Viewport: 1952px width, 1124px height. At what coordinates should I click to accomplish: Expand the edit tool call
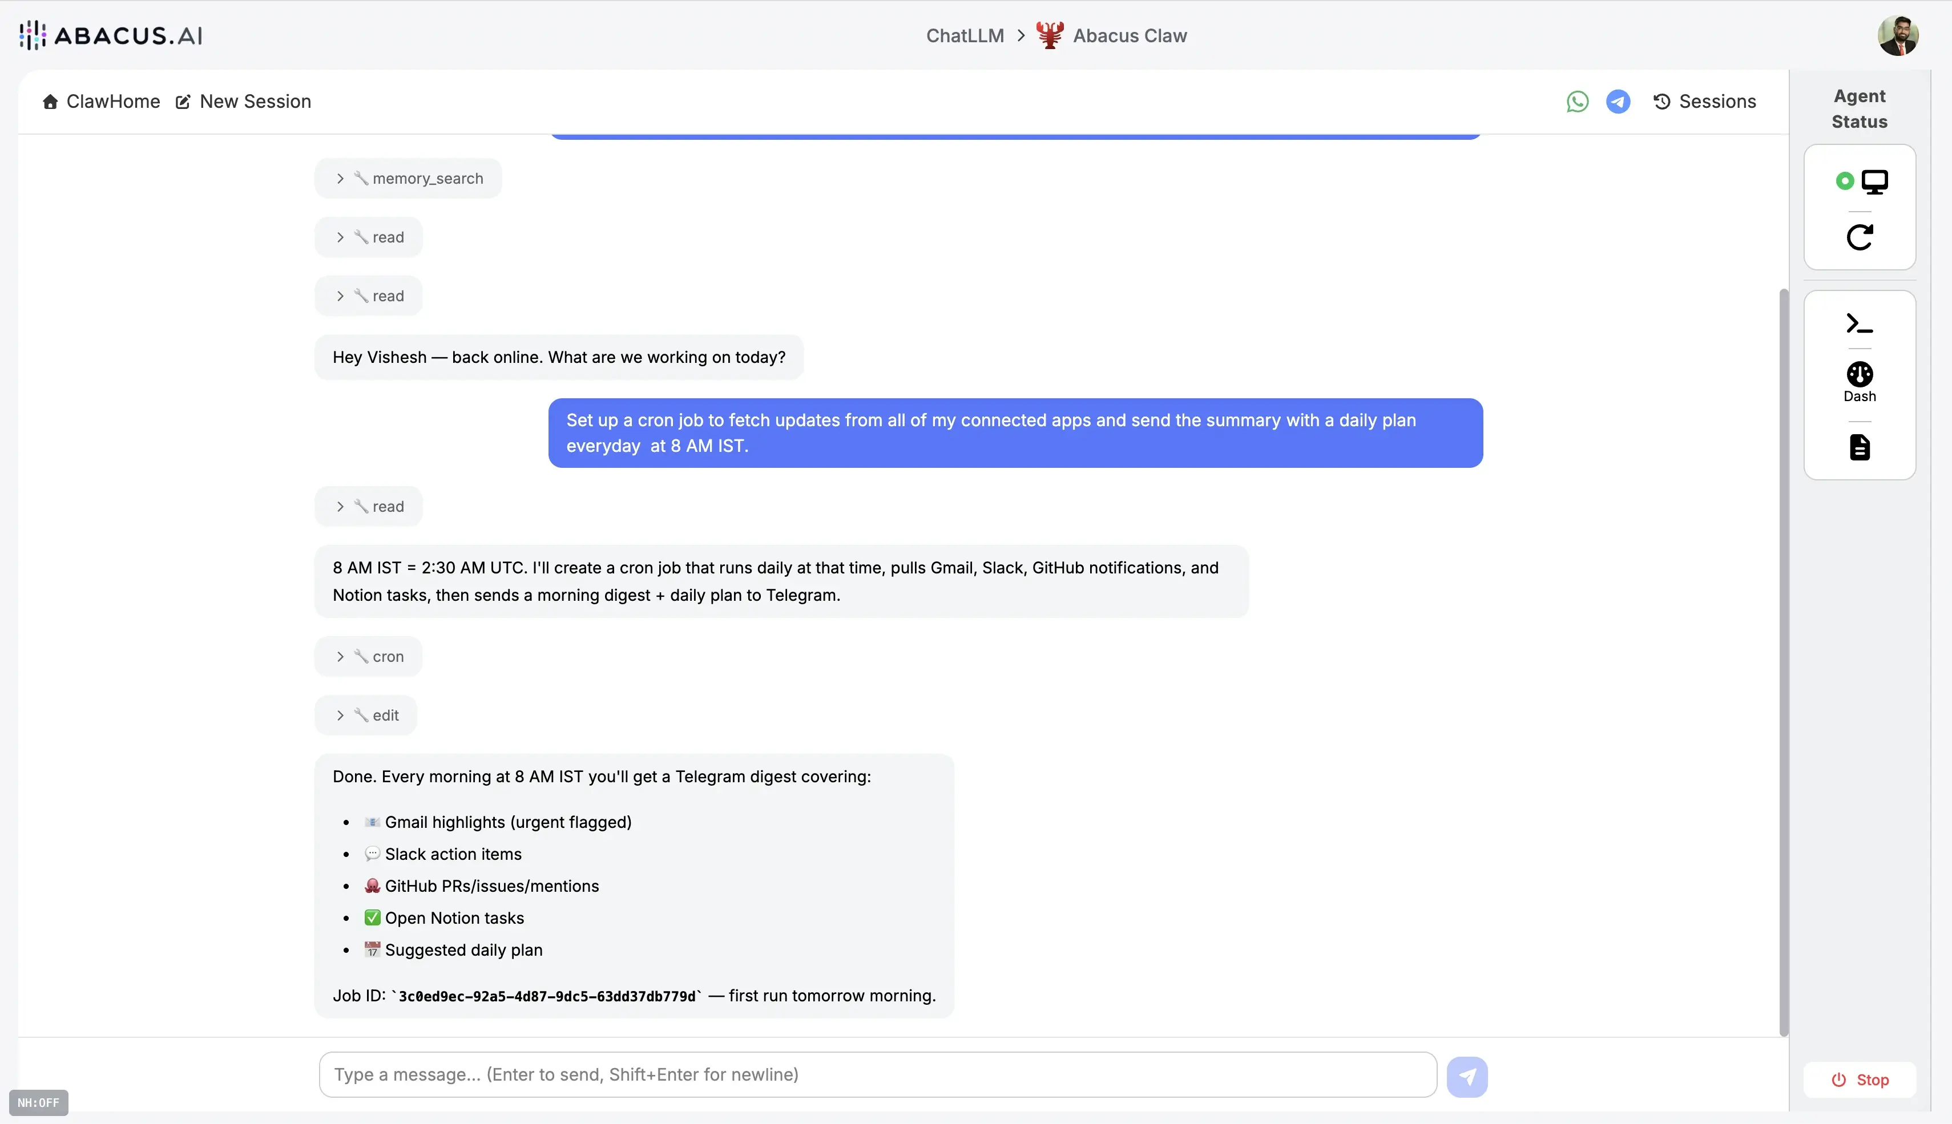point(366,715)
